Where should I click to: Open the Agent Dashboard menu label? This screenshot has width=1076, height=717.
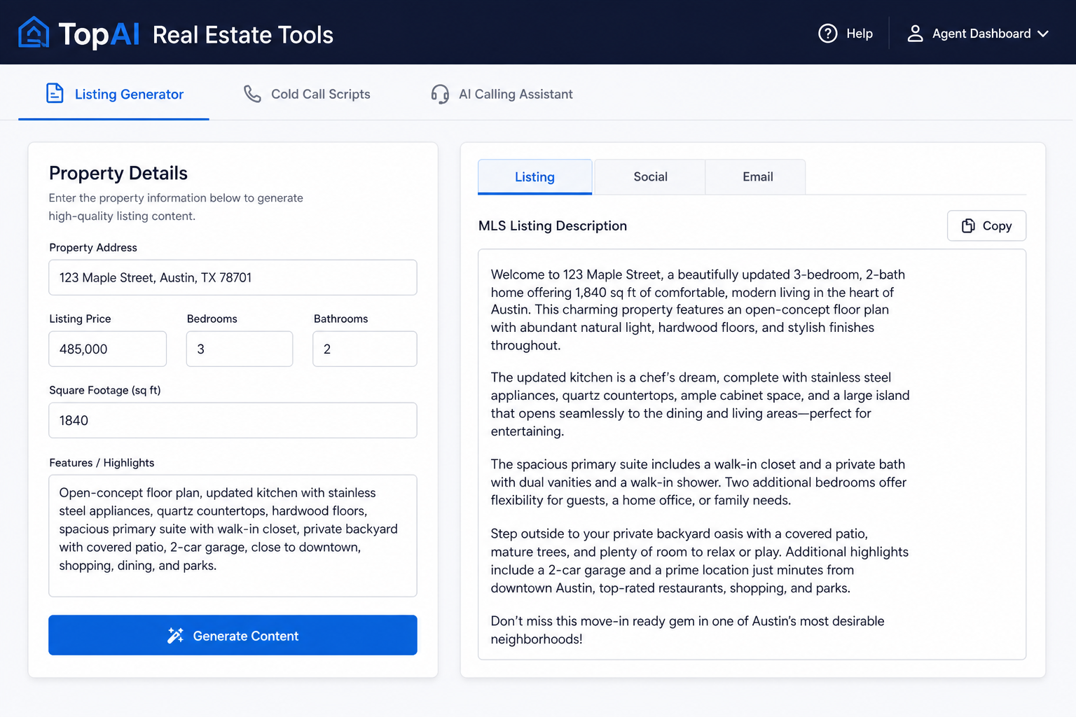pos(981,34)
